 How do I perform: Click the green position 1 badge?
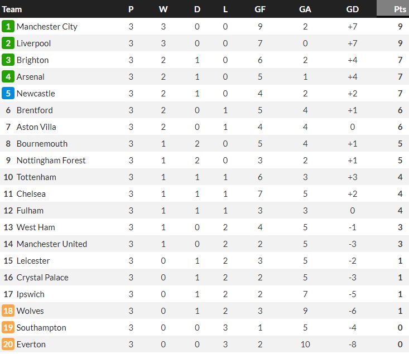(x=8, y=26)
